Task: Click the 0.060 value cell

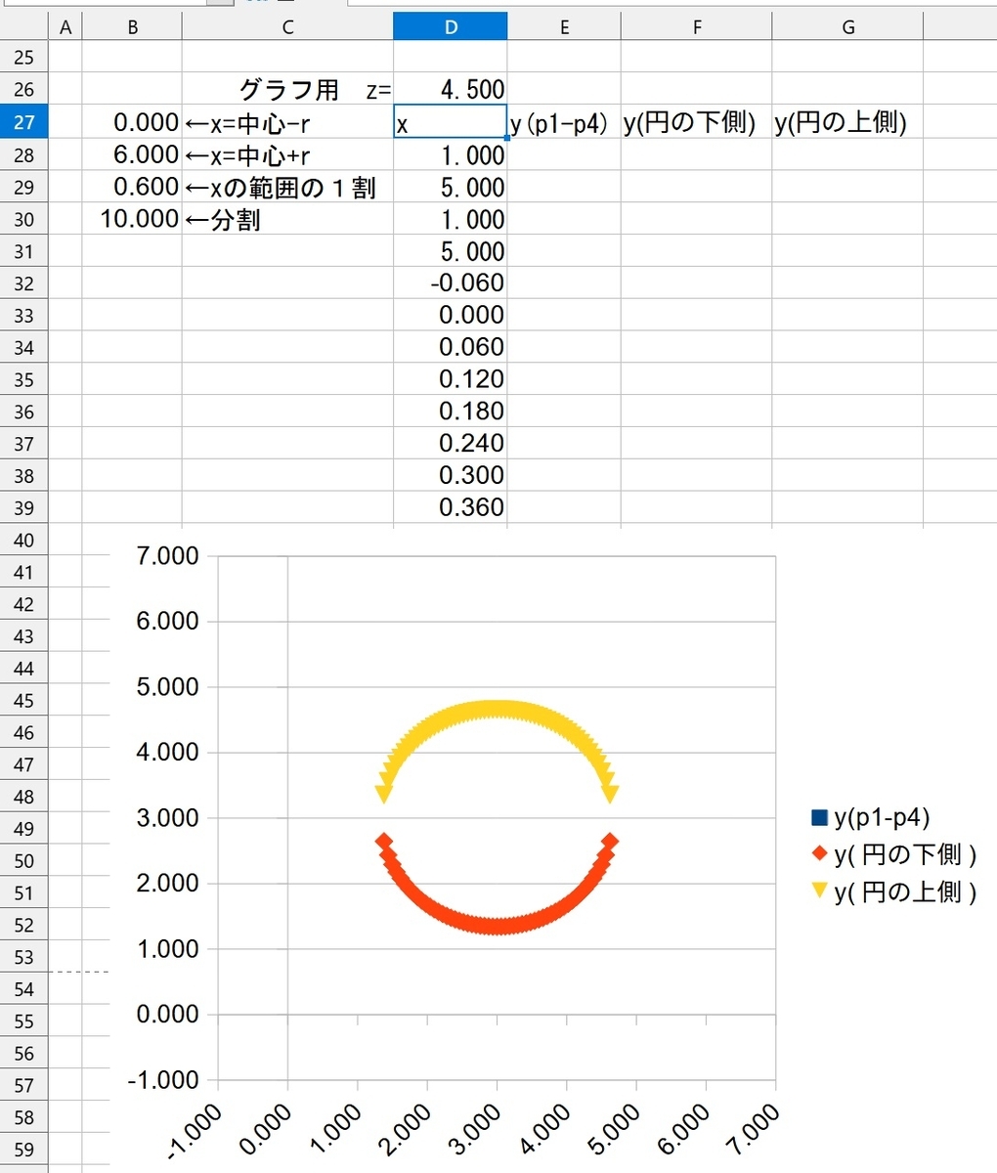Action: click(x=450, y=347)
